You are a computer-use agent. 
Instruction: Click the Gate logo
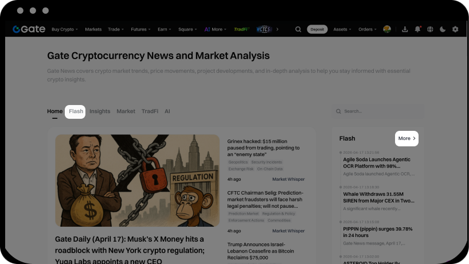[29, 29]
